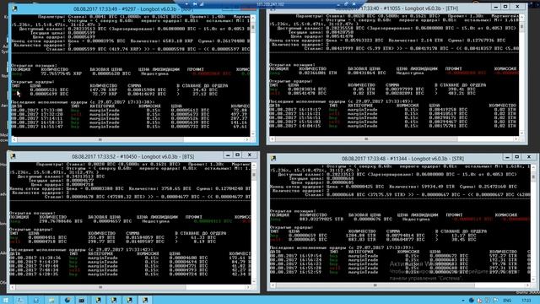The height and width of the screenshot is (304, 540).
Task: Click horizontal scroll thumb in ETH window
Action: 366,138
